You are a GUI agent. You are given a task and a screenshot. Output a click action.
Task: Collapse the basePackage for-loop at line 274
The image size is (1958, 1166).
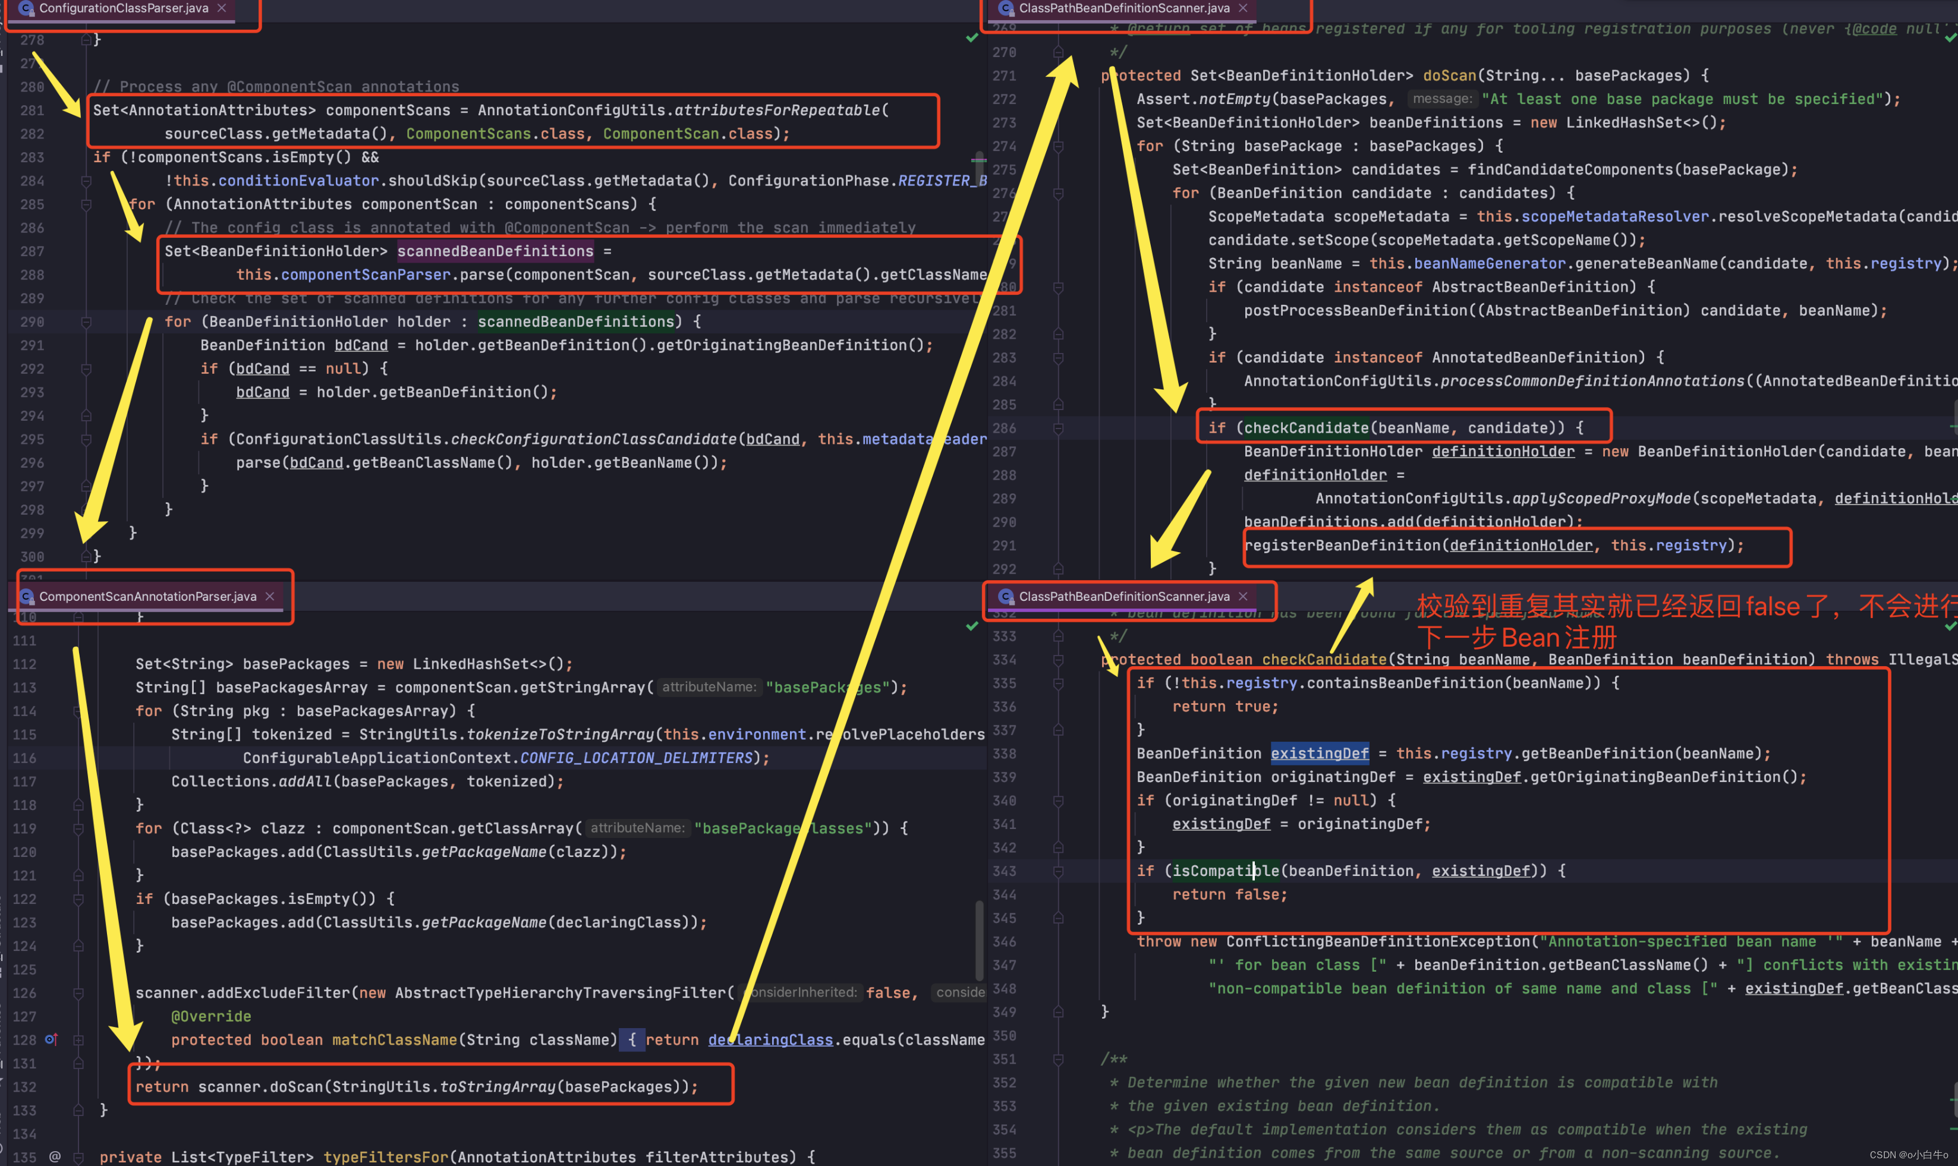(1059, 146)
